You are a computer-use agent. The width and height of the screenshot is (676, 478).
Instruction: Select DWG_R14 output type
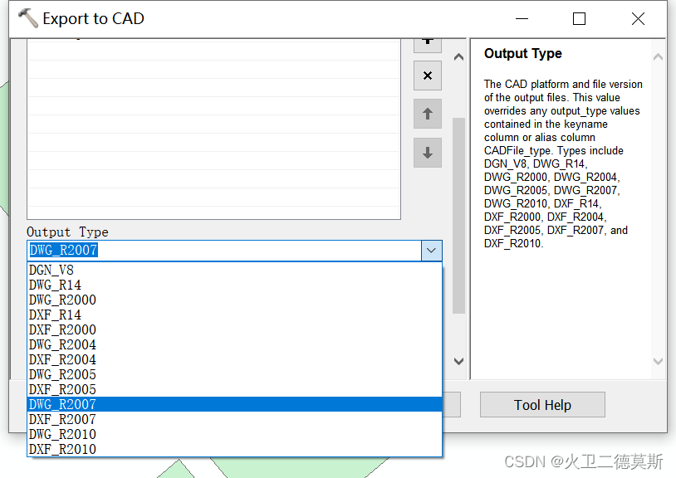click(x=234, y=285)
